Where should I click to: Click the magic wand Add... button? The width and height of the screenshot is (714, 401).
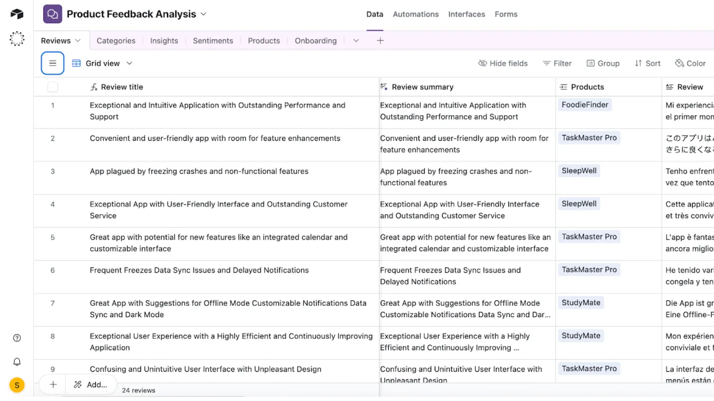pos(91,385)
